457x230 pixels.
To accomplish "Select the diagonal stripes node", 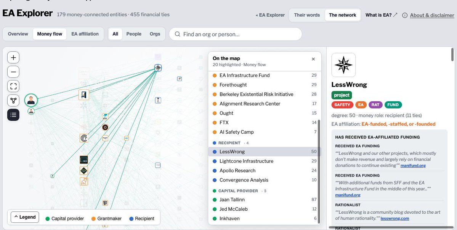I will click(105, 203).
